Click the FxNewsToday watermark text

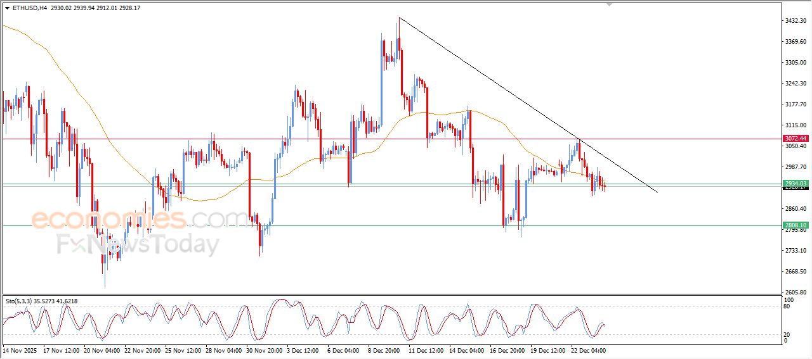coord(138,244)
